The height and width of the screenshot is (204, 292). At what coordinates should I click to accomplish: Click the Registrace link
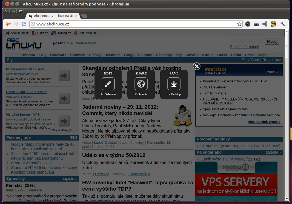point(272,60)
